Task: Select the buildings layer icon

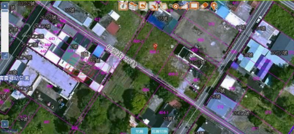Action: [x=133, y=6]
